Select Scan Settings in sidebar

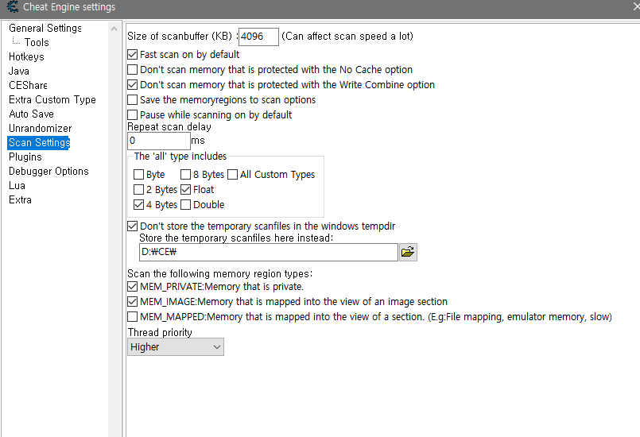pyautogui.click(x=39, y=143)
